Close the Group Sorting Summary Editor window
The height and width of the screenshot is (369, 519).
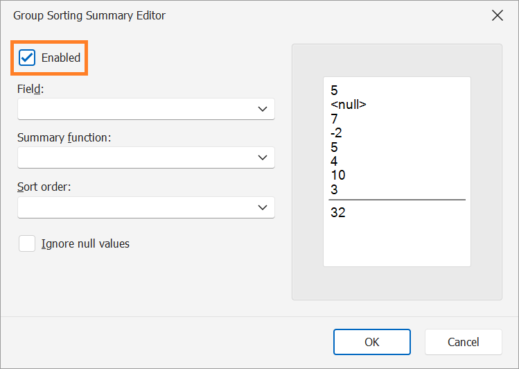point(497,15)
